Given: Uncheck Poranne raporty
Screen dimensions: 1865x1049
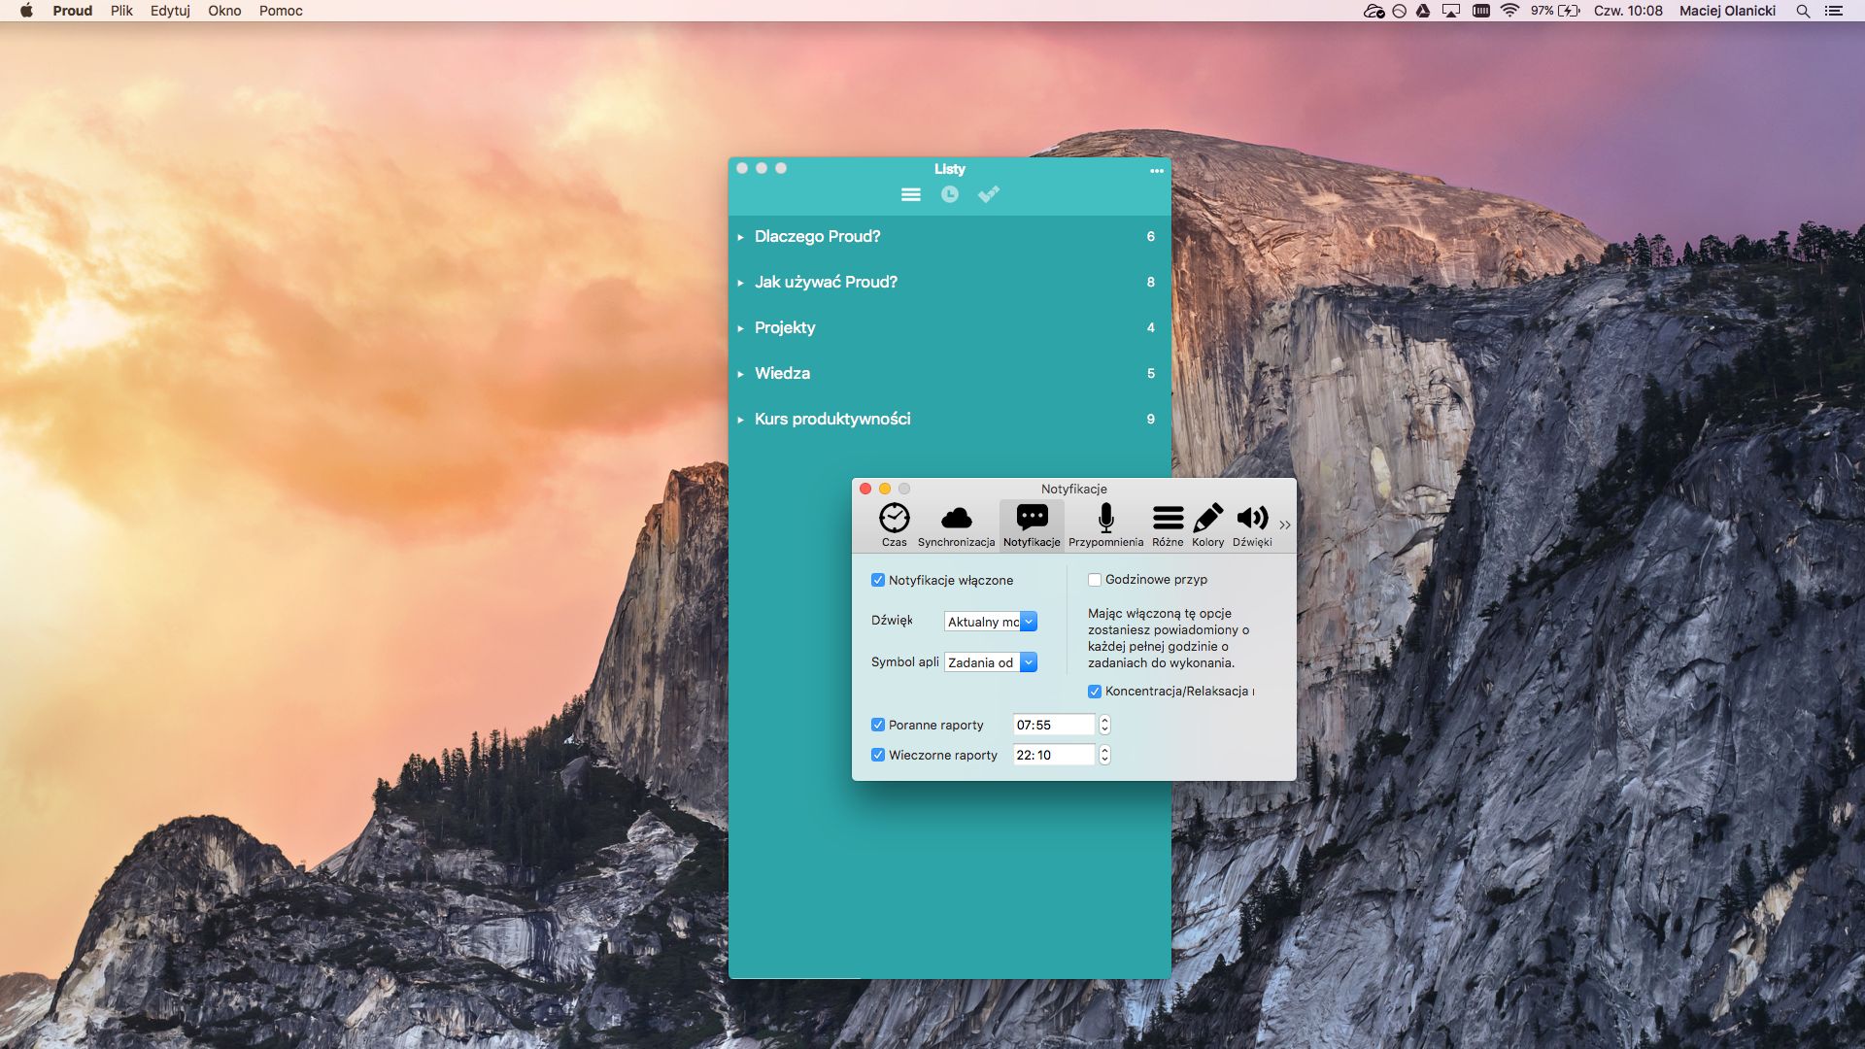Looking at the screenshot, I should (878, 725).
